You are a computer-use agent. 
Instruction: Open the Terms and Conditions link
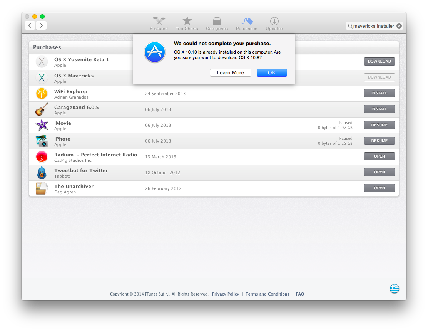[x=267, y=294]
